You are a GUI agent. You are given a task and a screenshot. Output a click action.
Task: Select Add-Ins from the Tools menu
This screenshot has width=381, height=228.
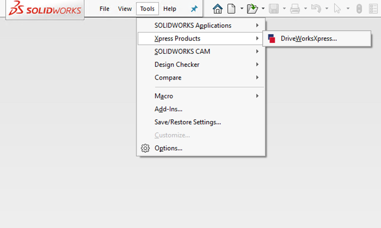tap(168, 109)
